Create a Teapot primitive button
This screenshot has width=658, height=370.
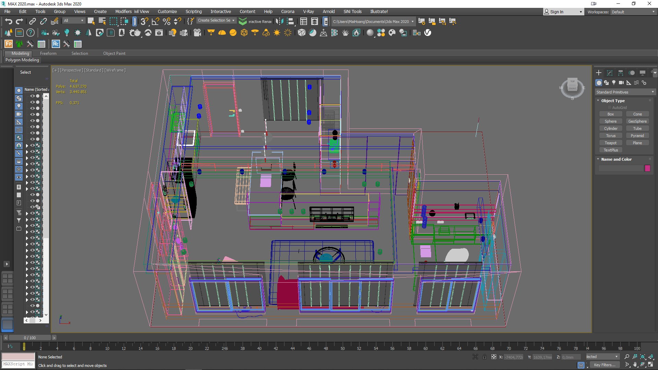point(610,143)
